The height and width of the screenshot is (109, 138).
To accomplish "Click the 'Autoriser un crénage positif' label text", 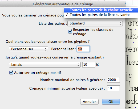I will (x=38, y=73).
